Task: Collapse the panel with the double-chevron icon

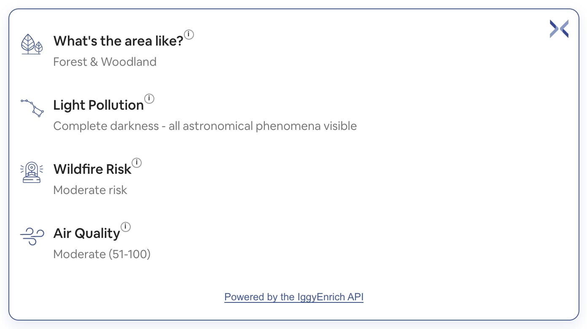Action: click(x=559, y=29)
